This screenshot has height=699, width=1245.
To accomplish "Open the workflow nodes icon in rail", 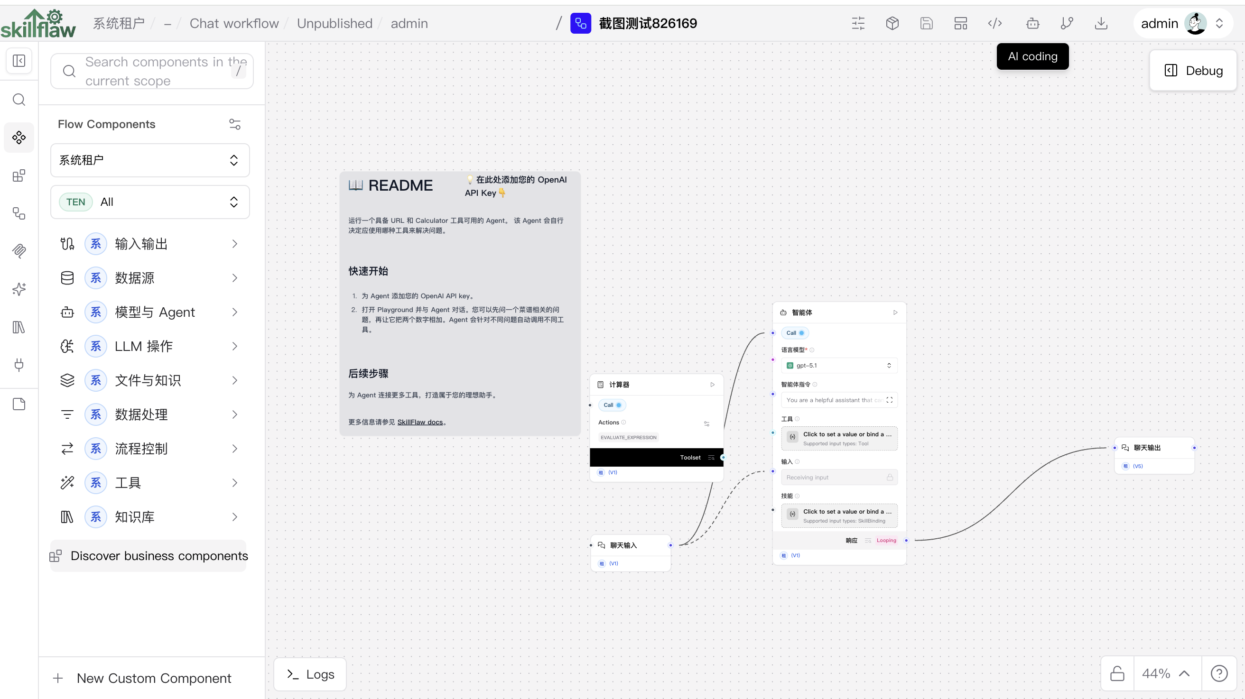I will coord(19,213).
